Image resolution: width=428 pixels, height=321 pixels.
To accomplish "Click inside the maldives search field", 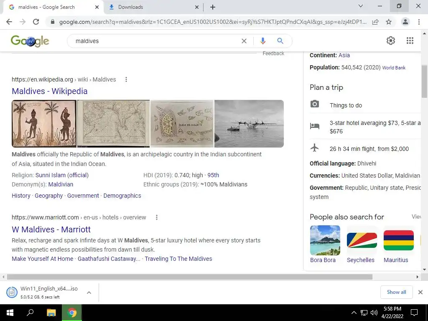I will tap(155, 41).
